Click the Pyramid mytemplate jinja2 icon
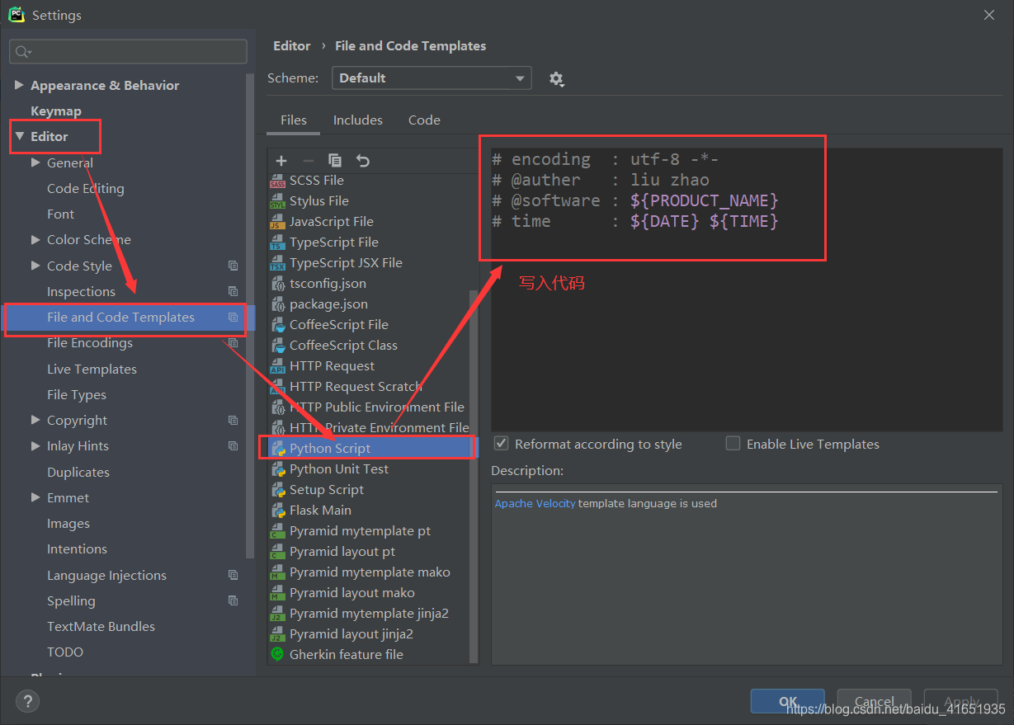Screen dimensions: 1014x725 click(278, 614)
